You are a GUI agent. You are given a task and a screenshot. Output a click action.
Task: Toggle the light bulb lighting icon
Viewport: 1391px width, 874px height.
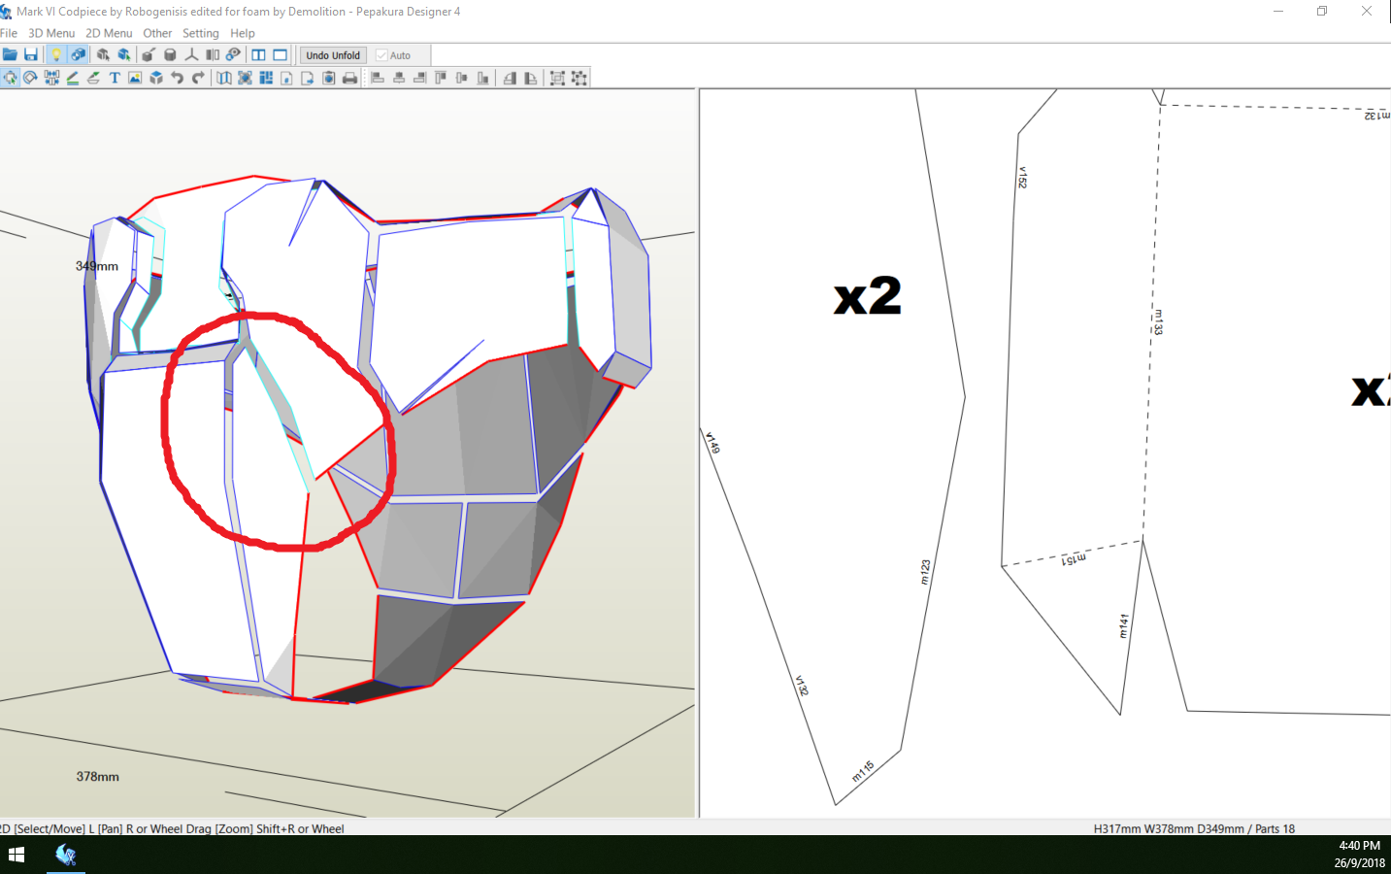[56, 54]
